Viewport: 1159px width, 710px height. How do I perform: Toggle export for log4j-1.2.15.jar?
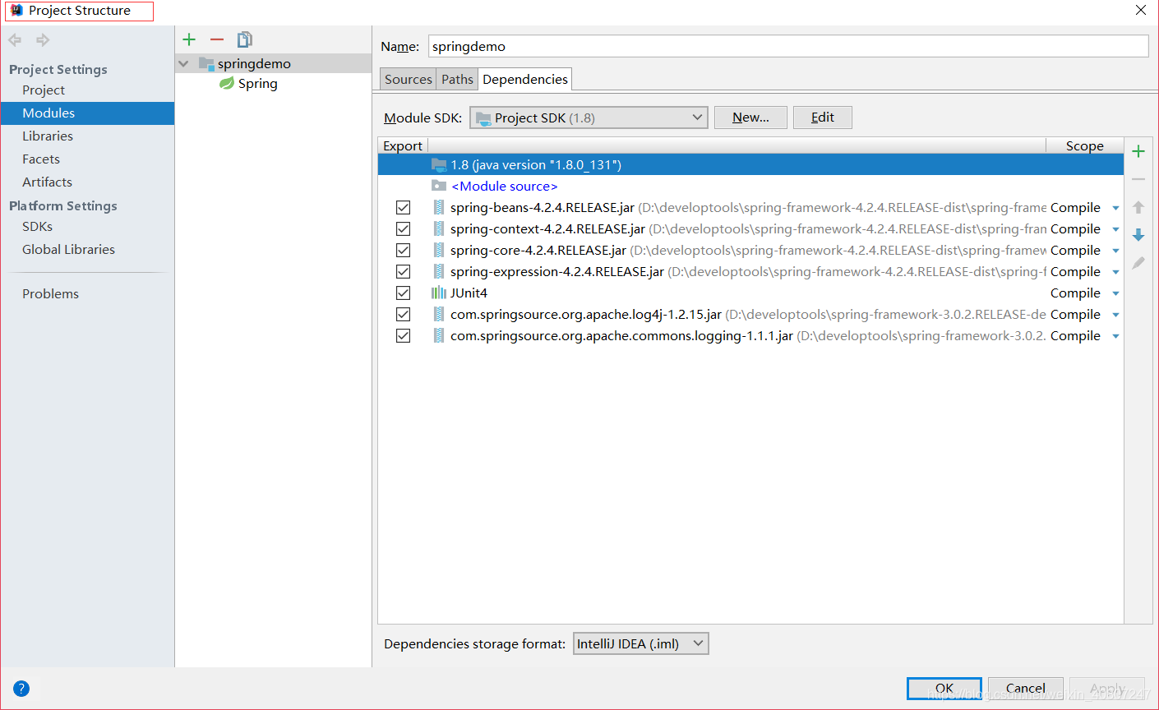point(403,314)
